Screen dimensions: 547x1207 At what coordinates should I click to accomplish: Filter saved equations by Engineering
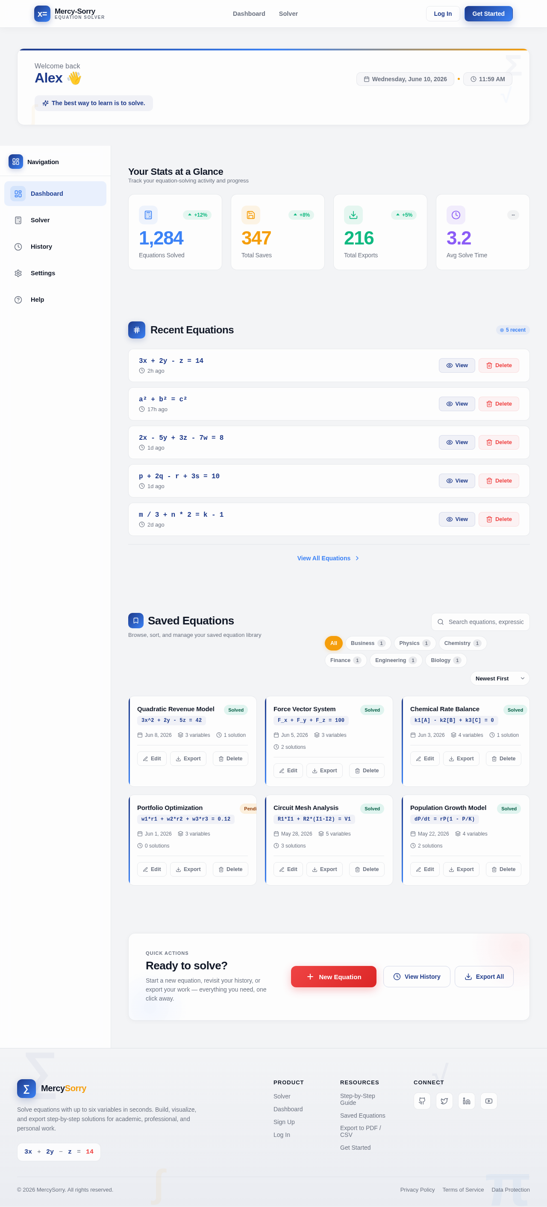396,660
